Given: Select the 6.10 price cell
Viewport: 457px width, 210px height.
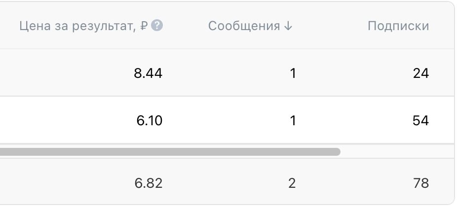Looking at the screenshot, I should tap(150, 121).
